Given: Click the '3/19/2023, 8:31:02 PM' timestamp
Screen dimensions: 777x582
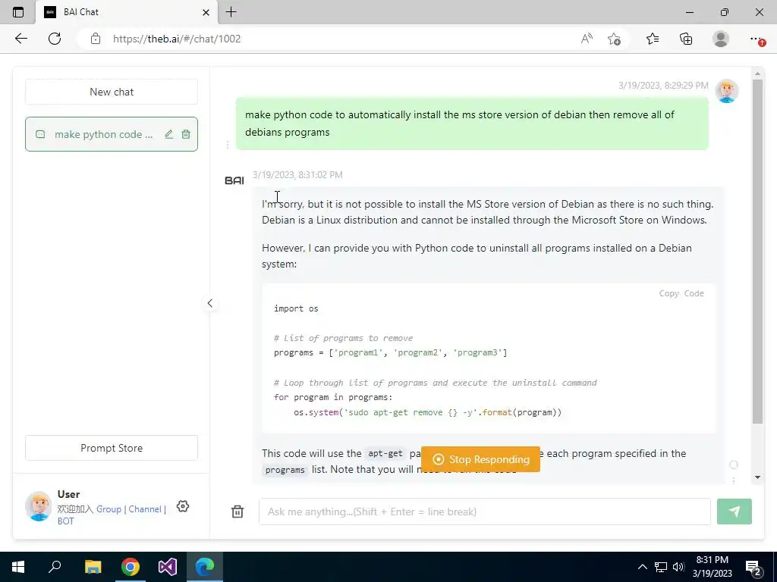Looking at the screenshot, I should pos(297,175).
